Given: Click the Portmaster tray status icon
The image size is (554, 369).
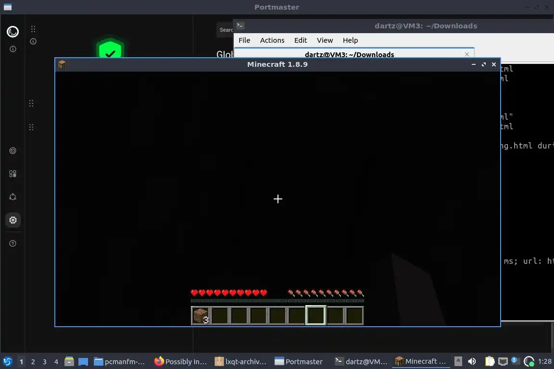Looking at the screenshot, I should [529, 361].
